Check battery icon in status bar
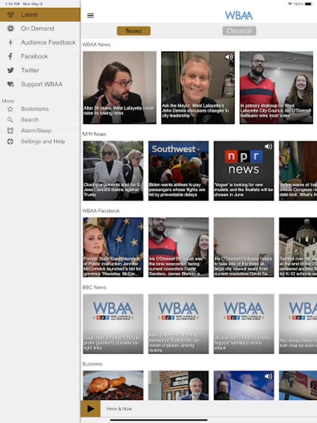317x423 pixels. pos(309,4)
